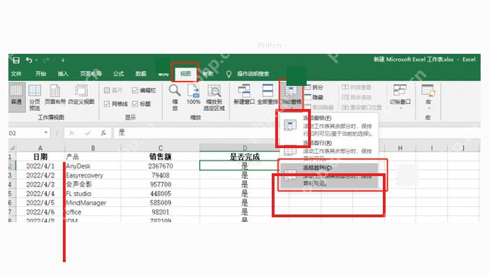489x276 pixels.
Task: Click 缩放到选定区域 zoom to selection
Action: coord(214,98)
